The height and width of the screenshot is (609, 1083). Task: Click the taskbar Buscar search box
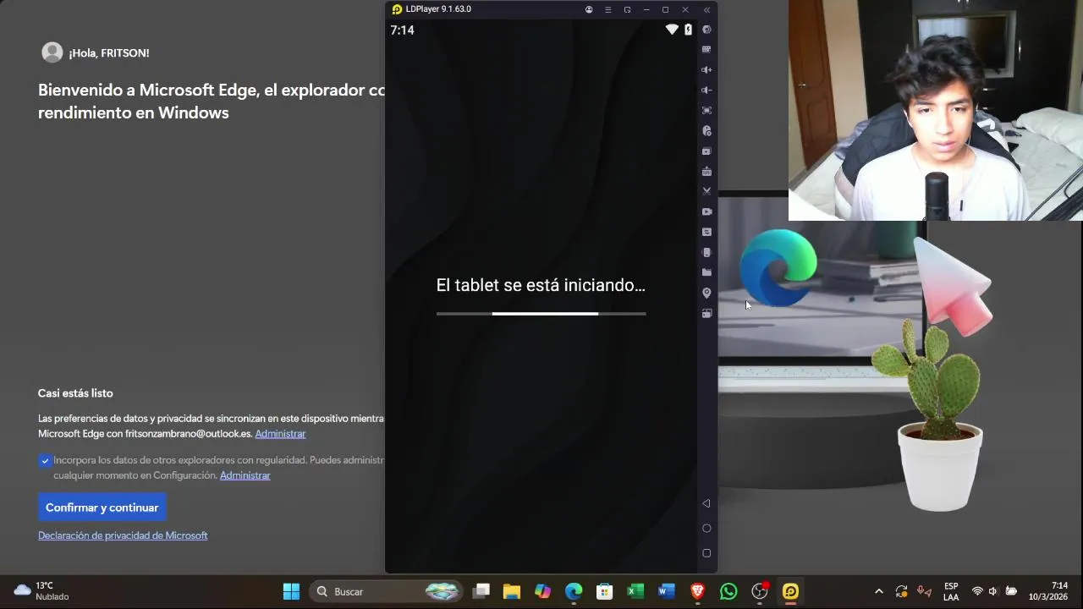[388, 591]
